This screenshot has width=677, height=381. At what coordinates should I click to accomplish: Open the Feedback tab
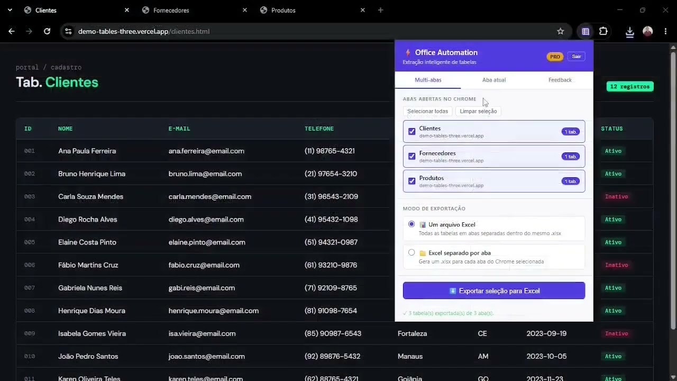(560, 80)
